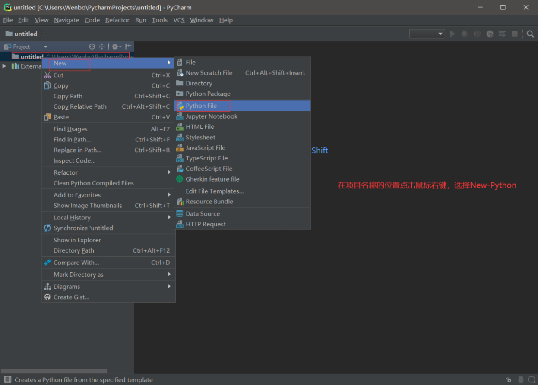The width and height of the screenshot is (538, 385).
Task: Click the Compare With icon
Action: point(47,263)
